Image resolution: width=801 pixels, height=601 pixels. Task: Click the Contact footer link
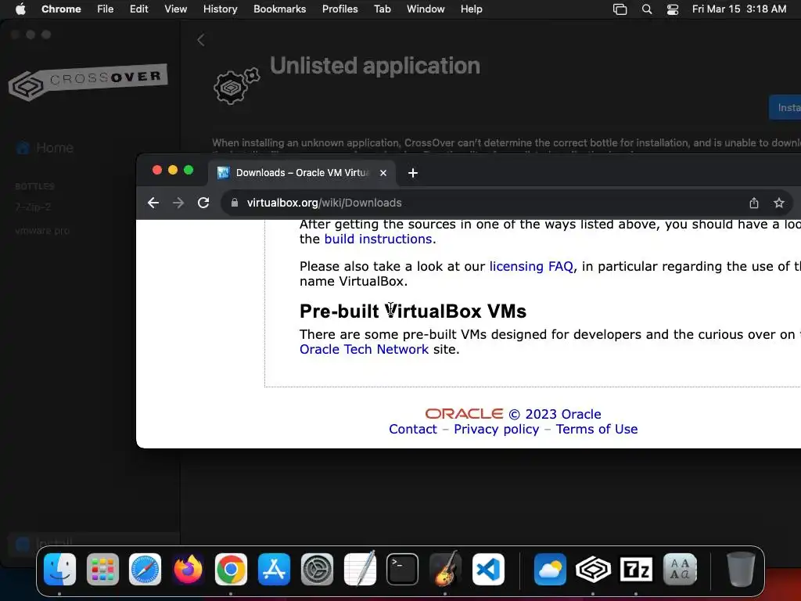coord(413,429)
